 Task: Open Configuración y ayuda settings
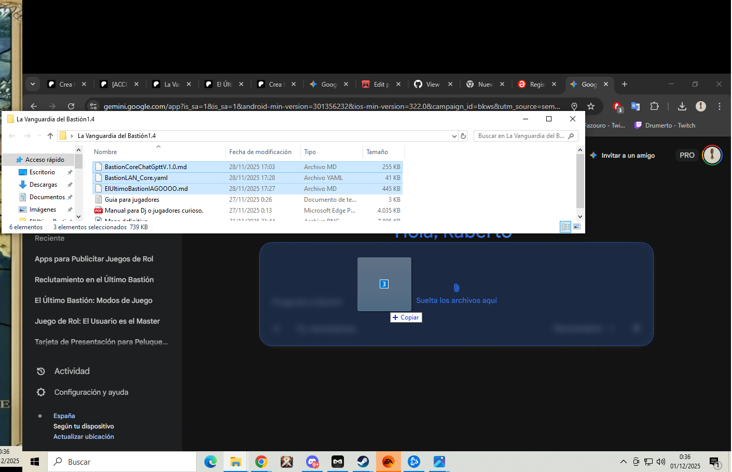pyautogui.click(x=82, y=392)
